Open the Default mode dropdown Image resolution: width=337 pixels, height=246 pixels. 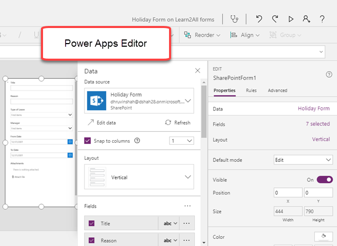303,160
